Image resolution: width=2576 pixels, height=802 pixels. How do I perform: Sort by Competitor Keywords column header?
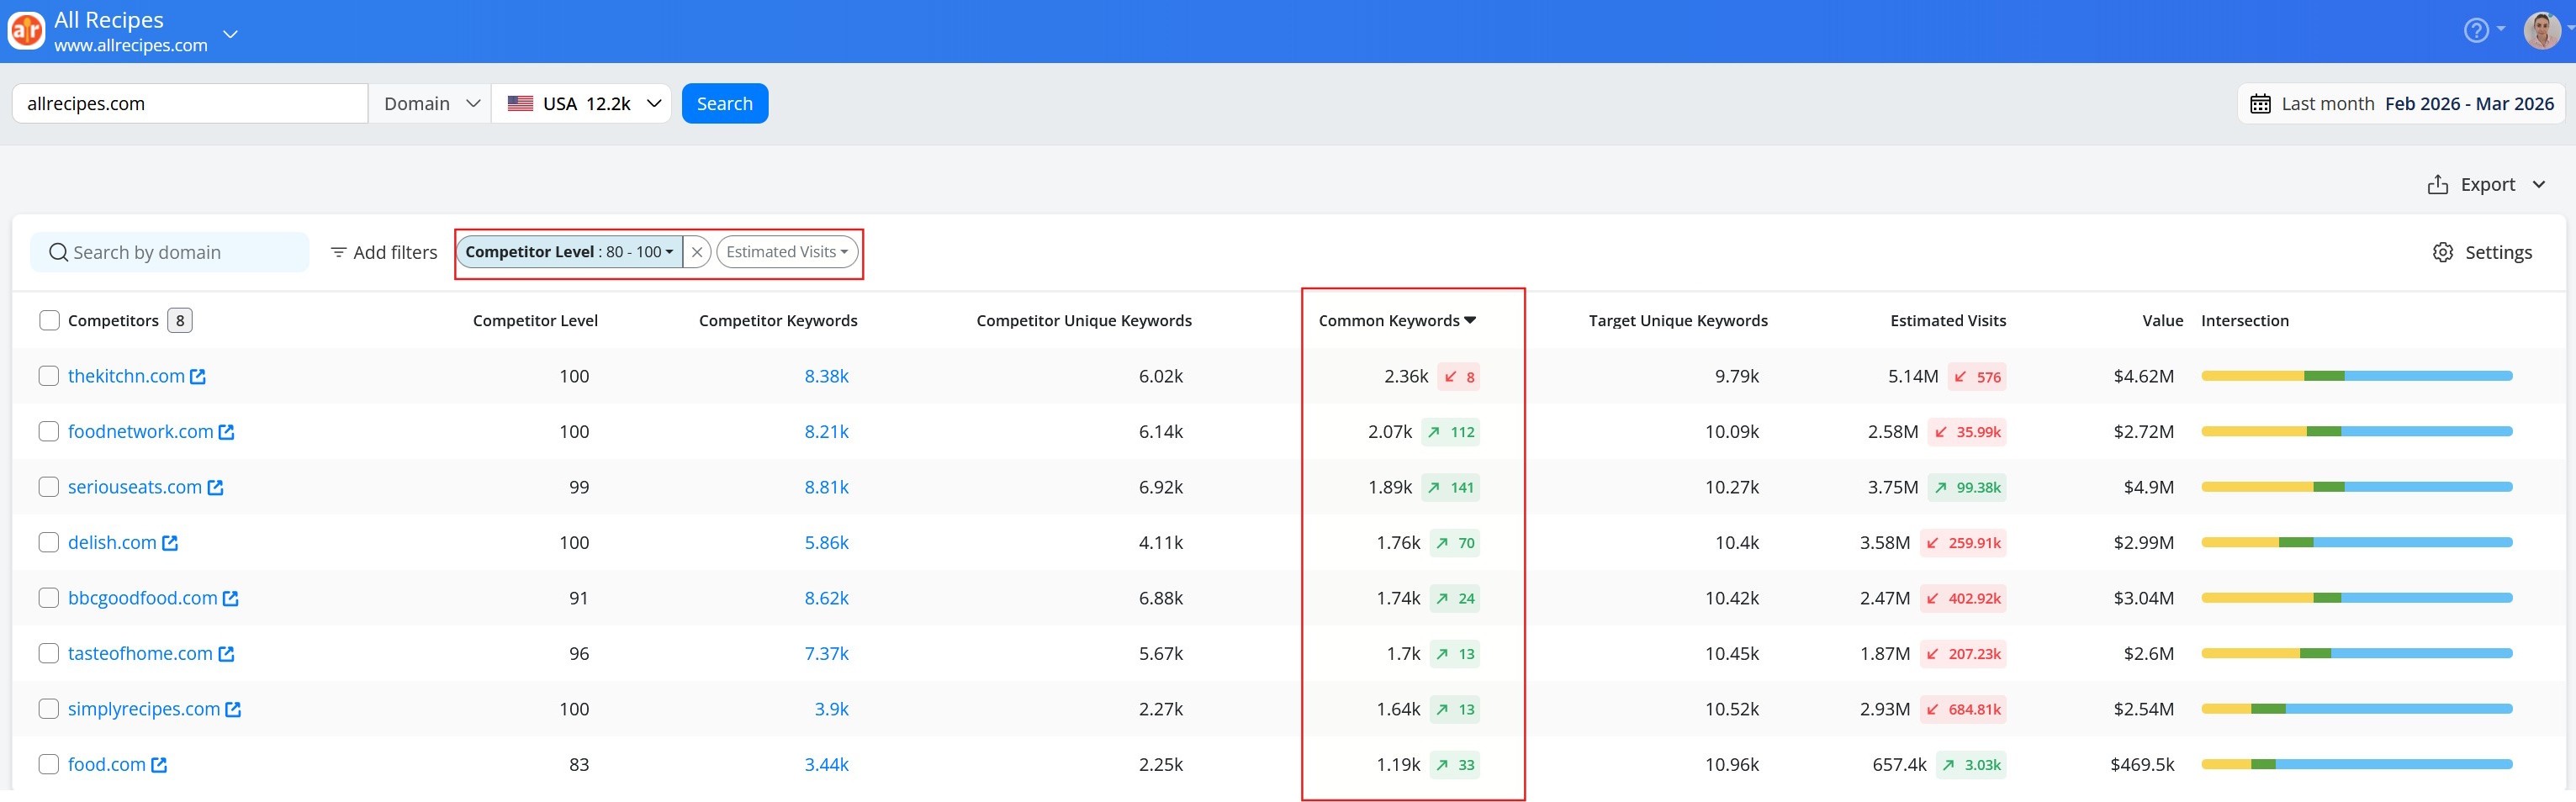click(778, 320)
